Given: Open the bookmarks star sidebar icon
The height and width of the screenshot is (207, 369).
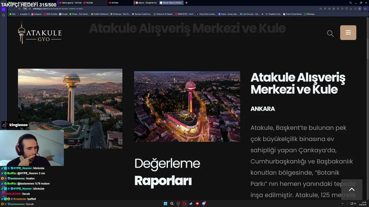Looking at the screenshot, I should coord(3,15).
